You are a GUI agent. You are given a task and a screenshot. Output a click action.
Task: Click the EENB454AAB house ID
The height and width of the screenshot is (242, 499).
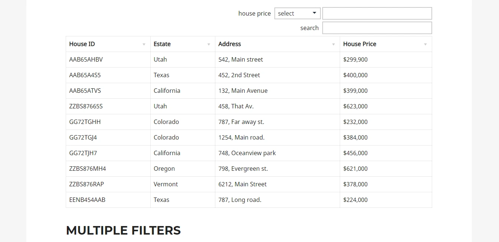[87, 200]
